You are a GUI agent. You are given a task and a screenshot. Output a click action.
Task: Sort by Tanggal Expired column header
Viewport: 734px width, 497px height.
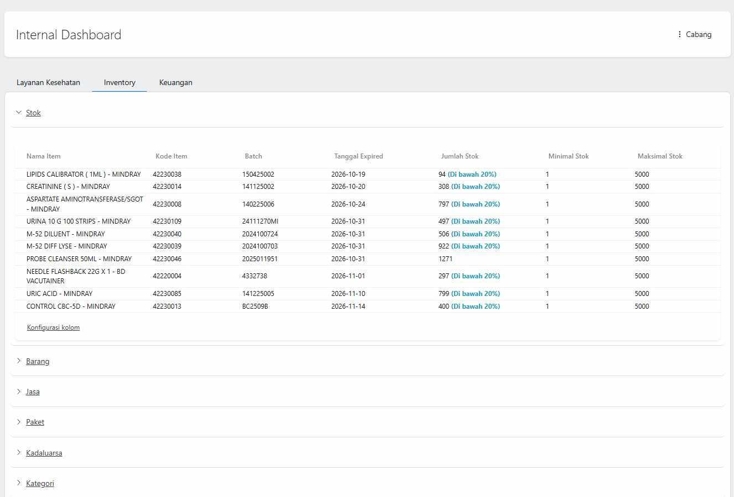click(x=358, y=156)
